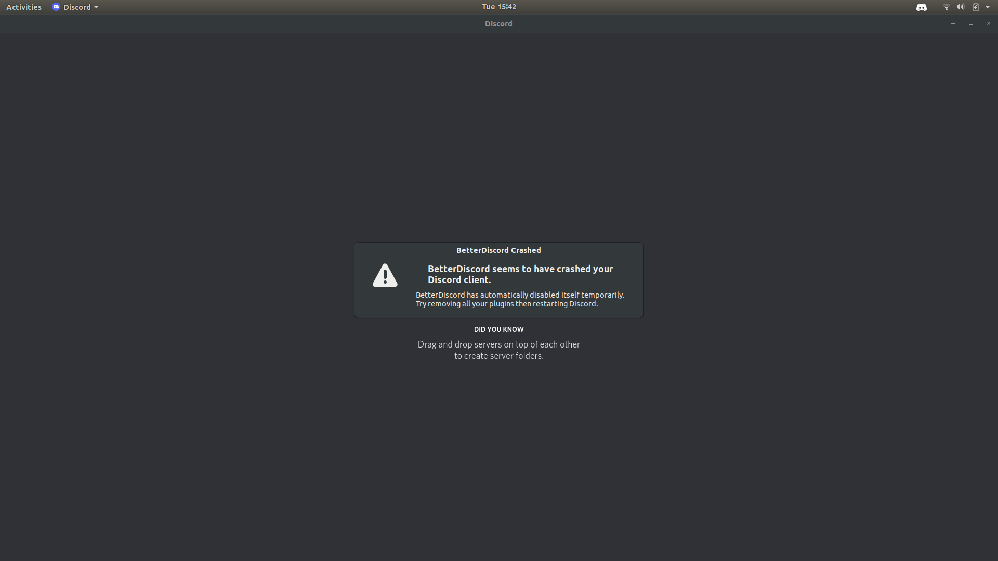
Task: Click the crash dialog panel
Action: 498,280
